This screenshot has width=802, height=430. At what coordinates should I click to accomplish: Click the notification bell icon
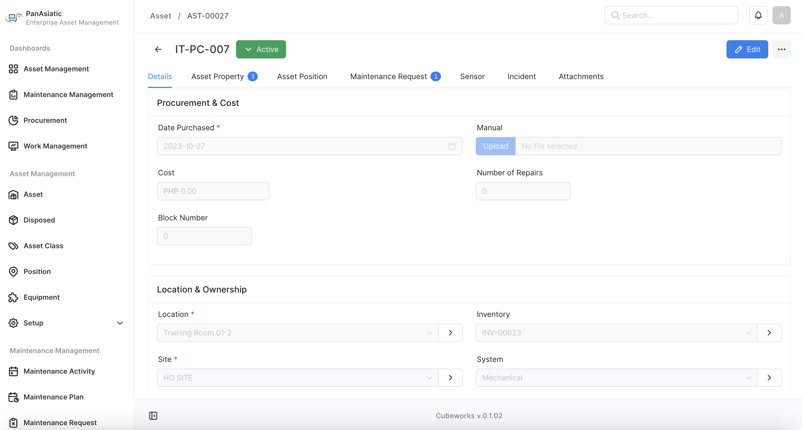(x=758, y=15)
